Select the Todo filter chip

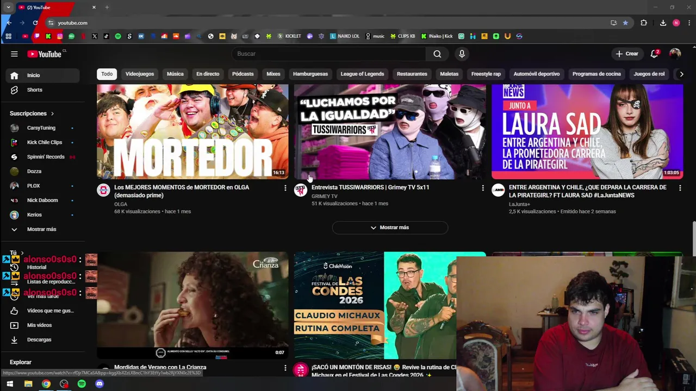point(107,74)
